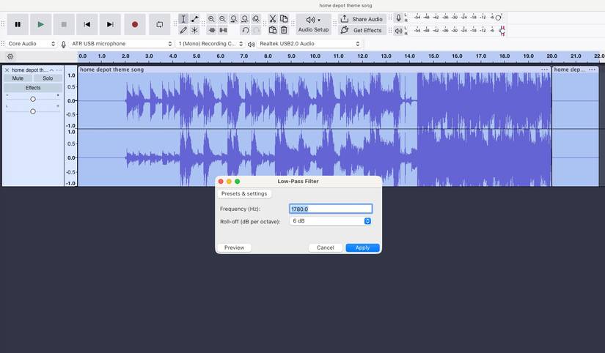605x353 pixels.
Task: Solo the home depot theme song track
Action: pos(48,78)
